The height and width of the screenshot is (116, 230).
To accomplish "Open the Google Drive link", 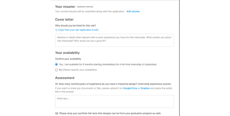I will (130, 88).
